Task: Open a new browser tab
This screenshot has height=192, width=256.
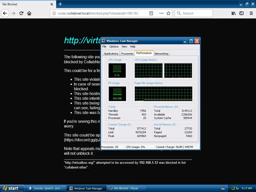Action: pos(60,4)
